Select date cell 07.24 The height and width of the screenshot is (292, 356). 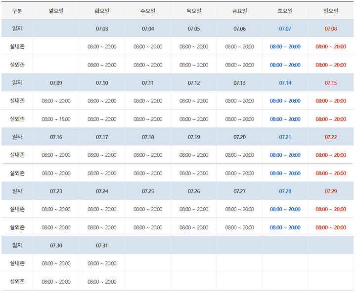(102, 191)
